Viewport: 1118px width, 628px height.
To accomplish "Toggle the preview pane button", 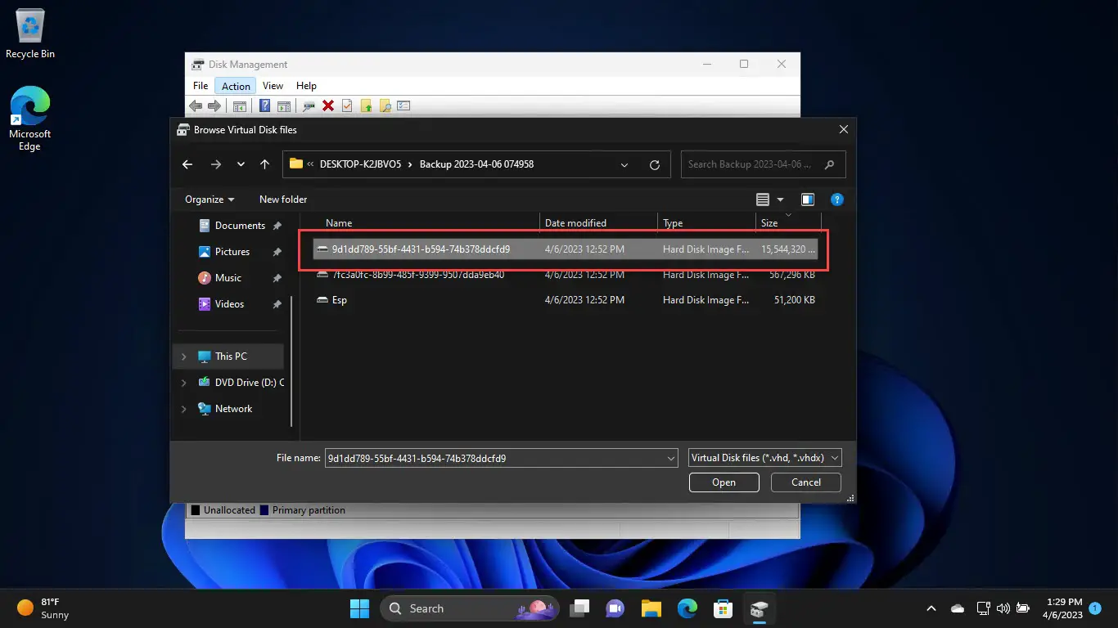I will pyautogui.click(x=808, y=200).
